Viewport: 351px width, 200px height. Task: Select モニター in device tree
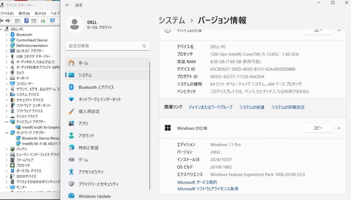(21, 187)
